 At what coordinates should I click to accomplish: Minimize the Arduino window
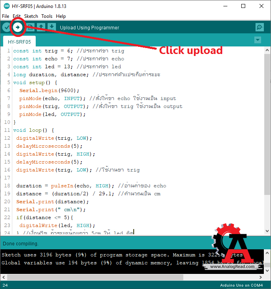point(225,6)
